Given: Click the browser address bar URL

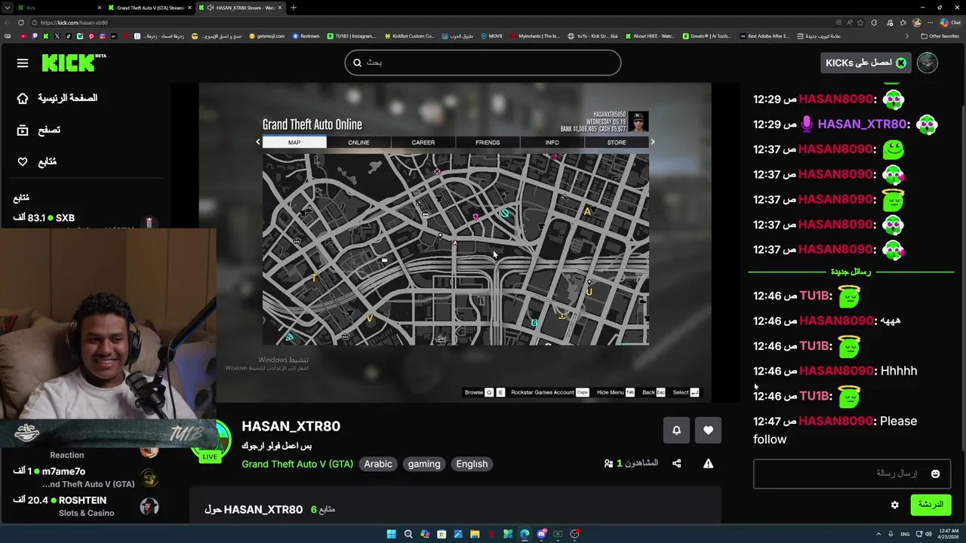Looking at the screenshot, I should 74,23.
